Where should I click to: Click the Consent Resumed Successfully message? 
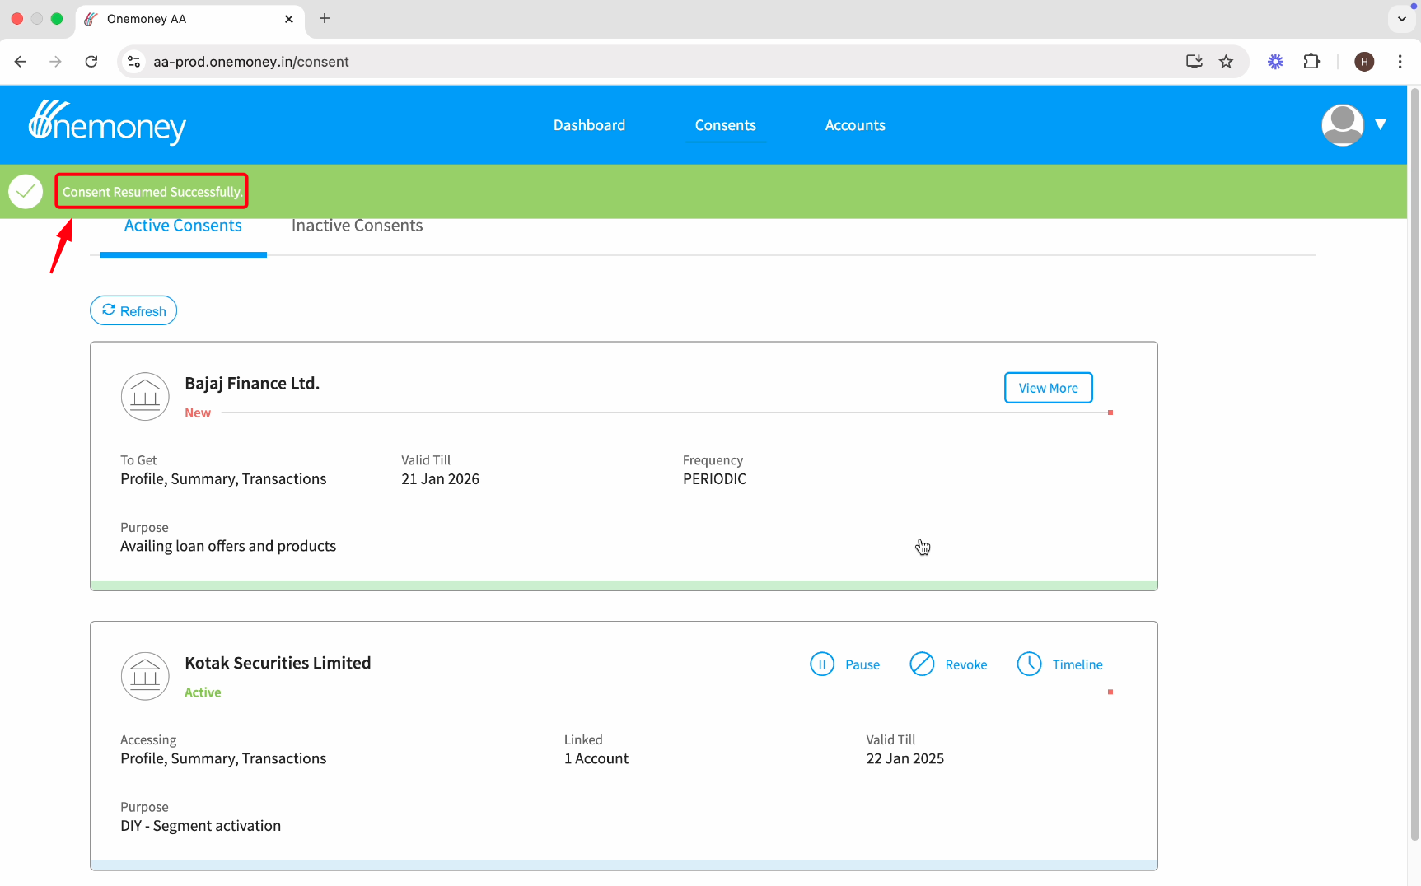152,192
